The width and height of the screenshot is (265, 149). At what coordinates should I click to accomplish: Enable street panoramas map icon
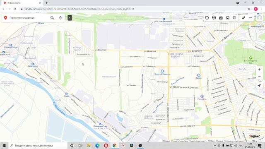coord(214,18)
